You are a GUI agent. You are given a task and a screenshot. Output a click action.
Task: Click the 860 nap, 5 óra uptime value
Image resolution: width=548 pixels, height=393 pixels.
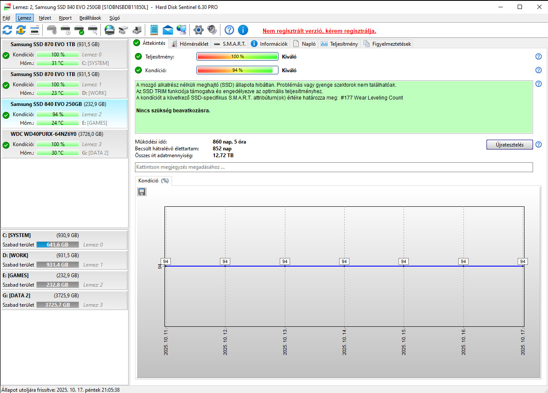(229, 142)
